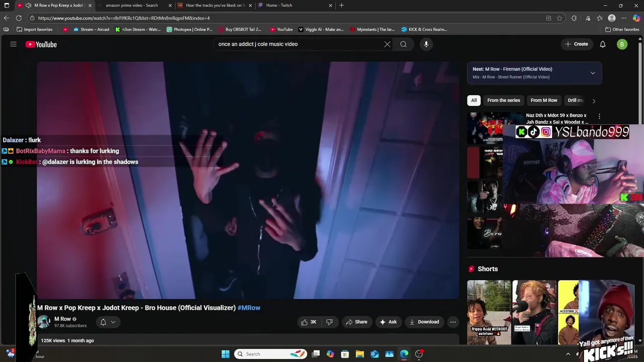644x362 pixels.
Task: Open YouTube notifications bell
Action: pos(603,44)
